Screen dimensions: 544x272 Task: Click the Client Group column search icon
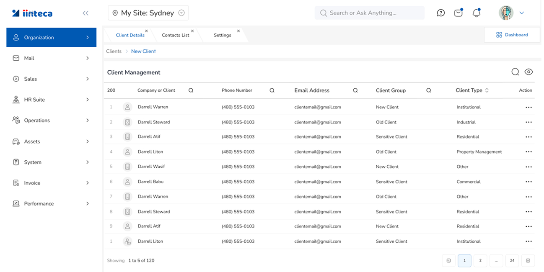tap(429, 90)
